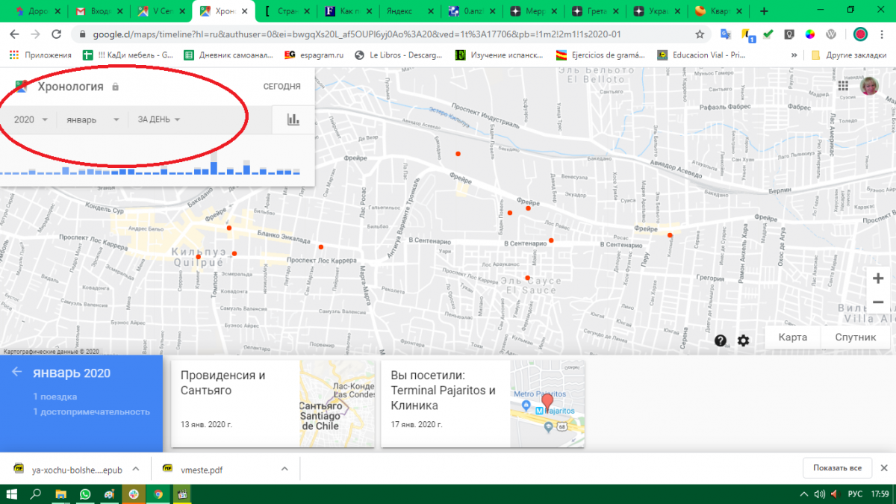Screen dimensions: 896x504
Task: Click the bar chart statistics icon
Action: point(293,119)
